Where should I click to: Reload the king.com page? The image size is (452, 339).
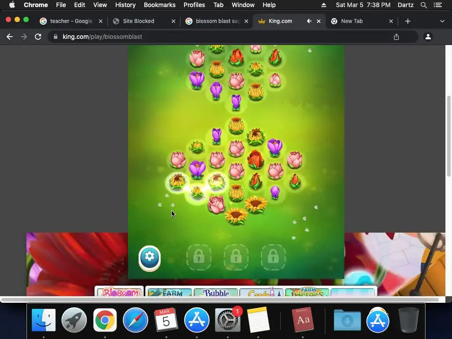(38, 37)
